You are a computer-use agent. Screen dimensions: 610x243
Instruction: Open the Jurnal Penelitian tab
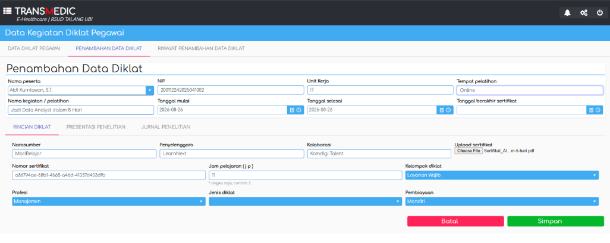(x=166, y=127)
